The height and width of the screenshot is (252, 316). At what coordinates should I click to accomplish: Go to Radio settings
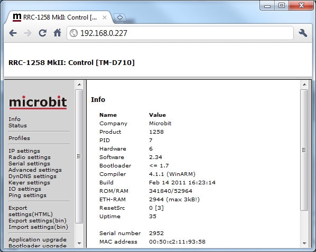[30, 157]
